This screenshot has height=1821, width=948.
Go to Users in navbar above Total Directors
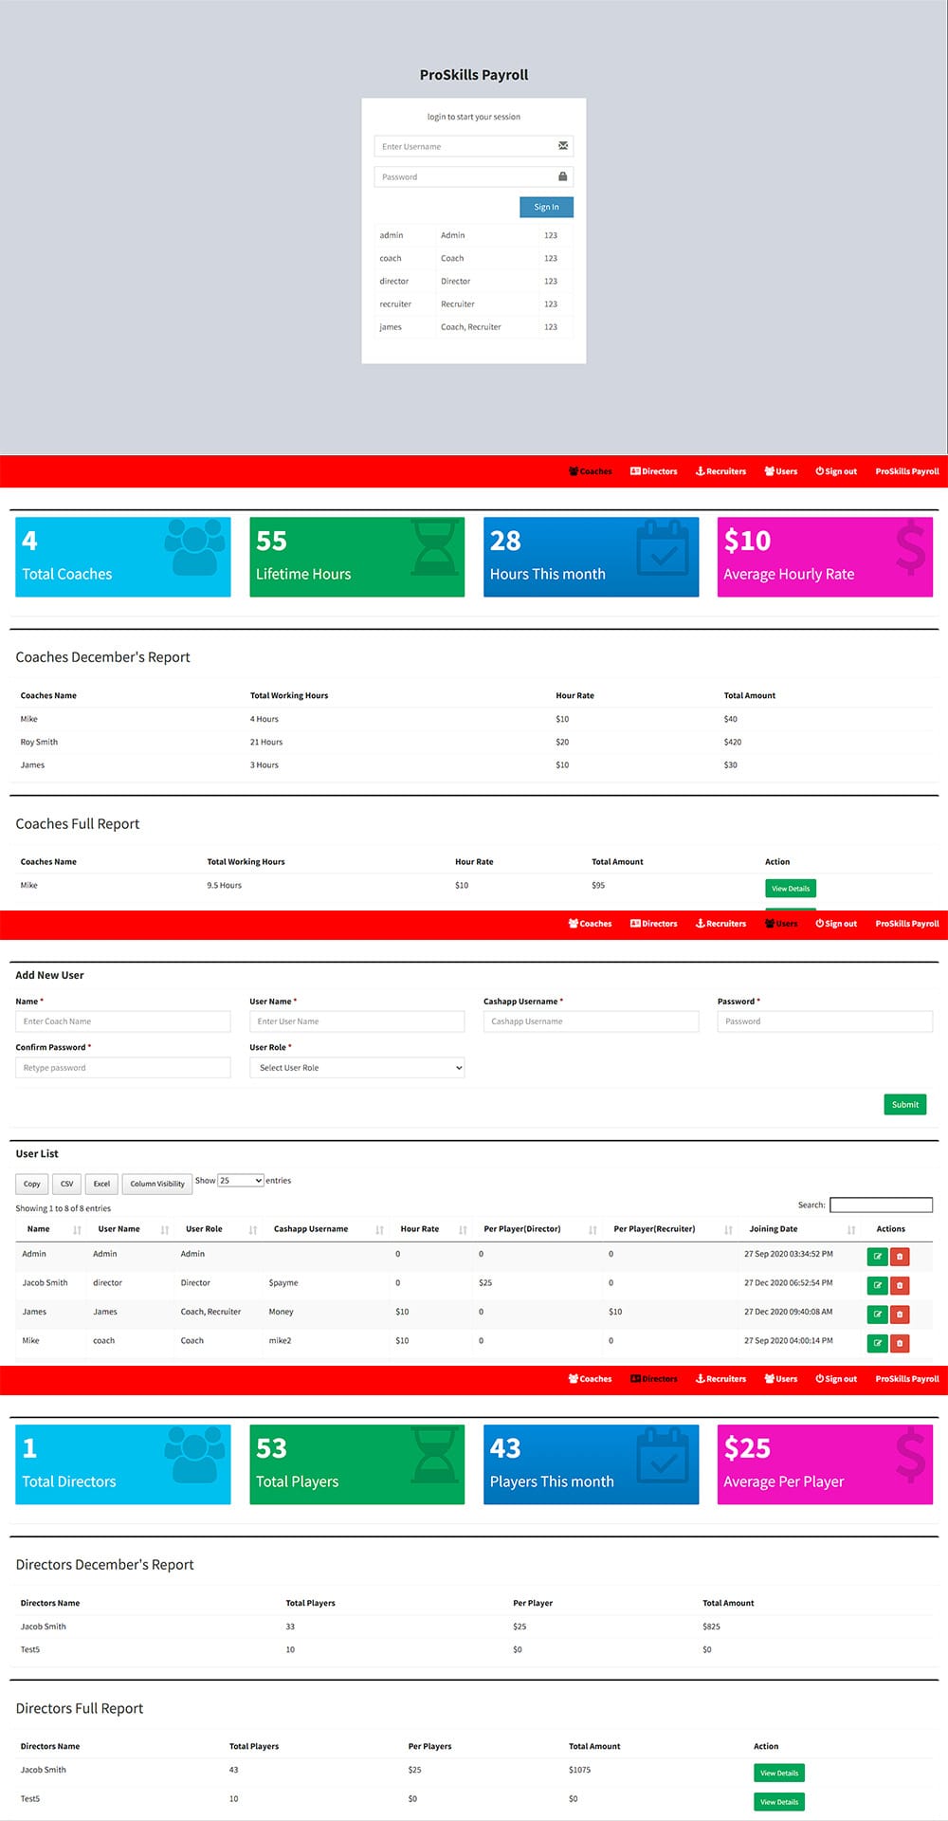780,1379
